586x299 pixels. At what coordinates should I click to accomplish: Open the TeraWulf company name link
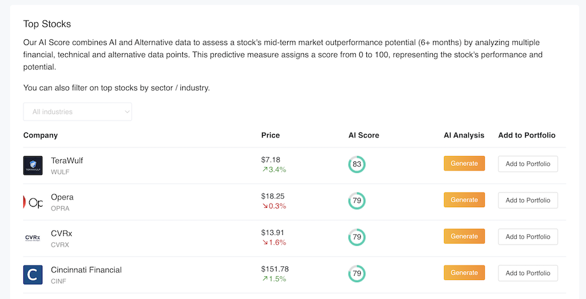tap(67, 160)
